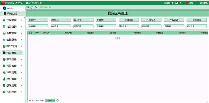The height and width of the screenshot is (103, 209).
Task: Click the logout power icon
Action: coord(198,3)
